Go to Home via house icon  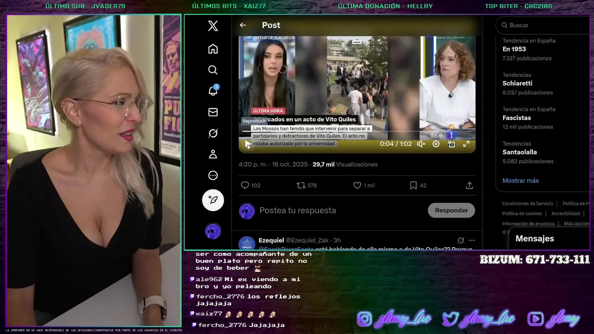pyautogui.click(x=213, y=49)
